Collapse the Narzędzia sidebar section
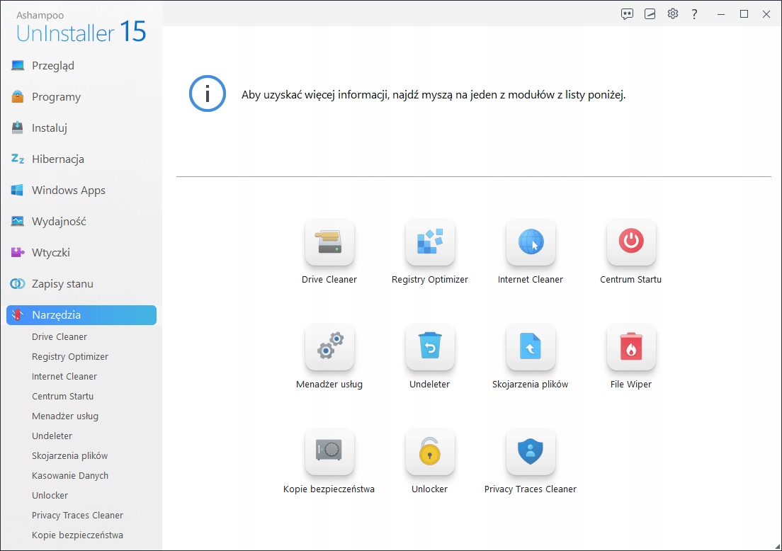Viewport: 782px width, 551px height. click(81, 315)
